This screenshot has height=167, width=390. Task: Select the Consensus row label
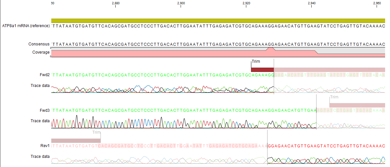coord(39,44)
